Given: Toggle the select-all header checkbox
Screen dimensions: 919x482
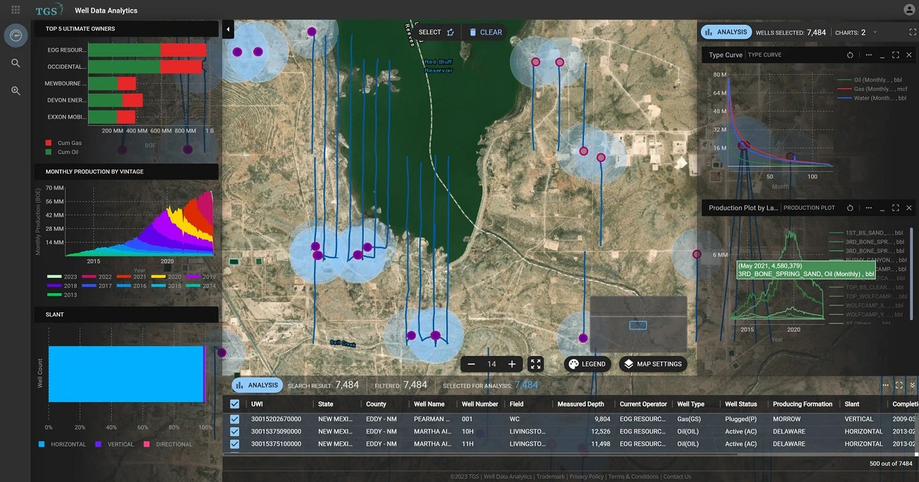Looking at the screenshot, I should tap(235, 404).
